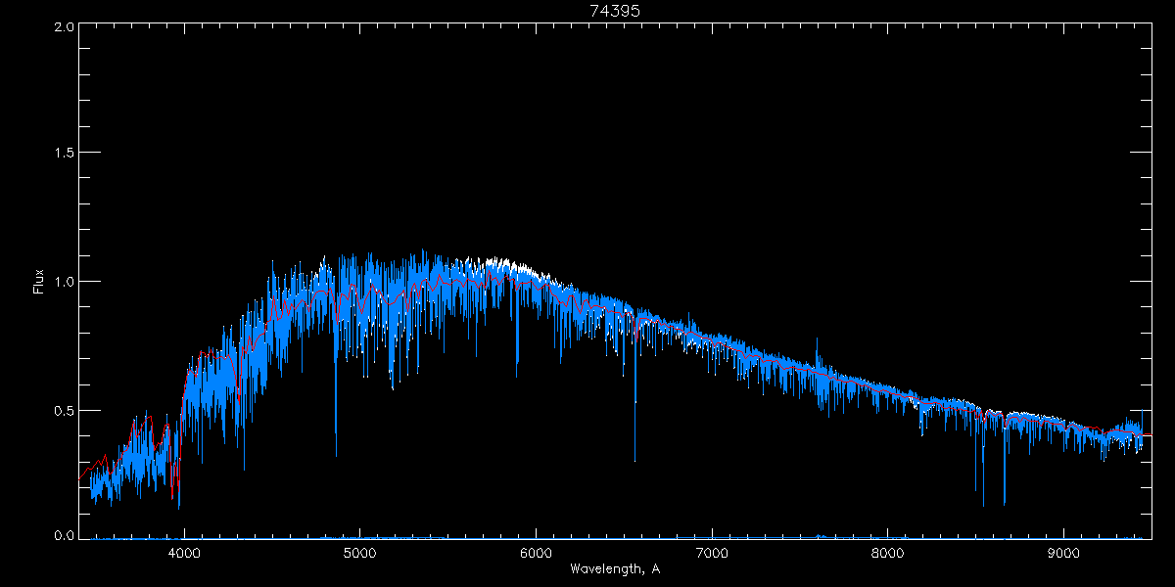The width and height of the screenshot is (1175, 587).
Task: Click the 2.0 flux tick label
Action: coord(62,26)
